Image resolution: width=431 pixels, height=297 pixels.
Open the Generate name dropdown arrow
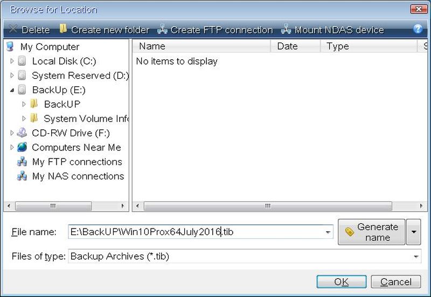pos(413,232)
